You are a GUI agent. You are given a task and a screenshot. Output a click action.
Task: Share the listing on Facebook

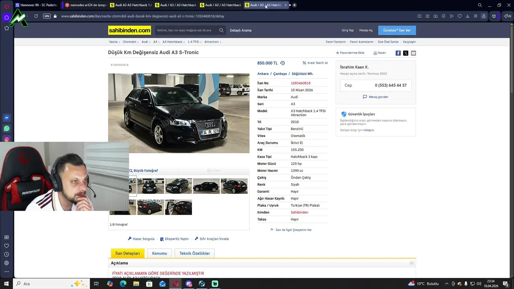398,53
